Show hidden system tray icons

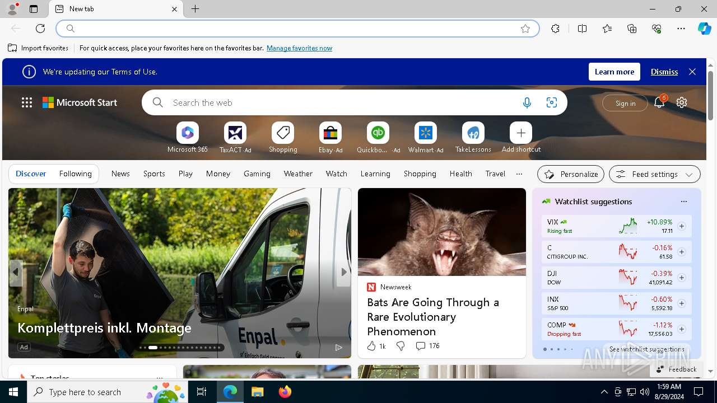604,392
